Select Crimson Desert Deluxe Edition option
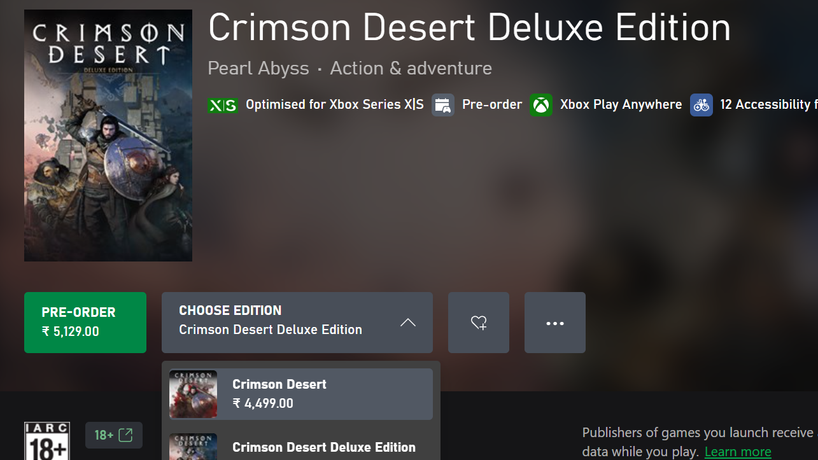This screenshot has height=460, width=818. pyautogui.click(x=301, y=447)
